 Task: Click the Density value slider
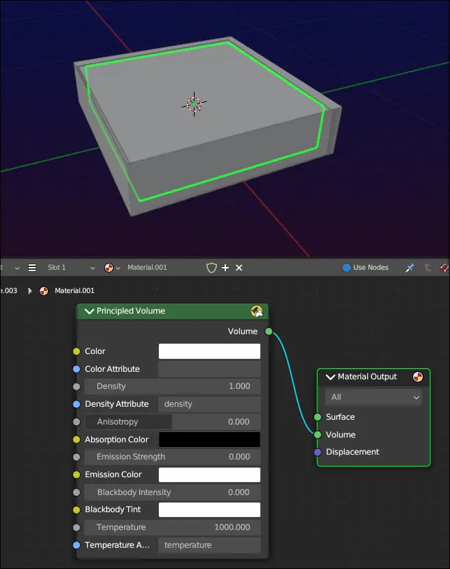point(173,386)
